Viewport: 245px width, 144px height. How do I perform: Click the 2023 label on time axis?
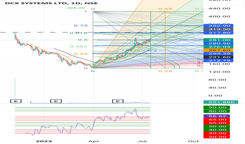tap(44, 141)
